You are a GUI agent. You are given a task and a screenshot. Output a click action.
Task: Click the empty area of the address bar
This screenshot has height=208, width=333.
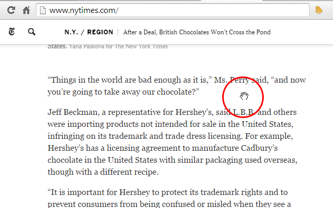212,10
